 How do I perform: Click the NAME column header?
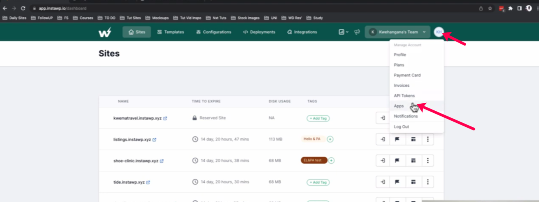[123, 102]
